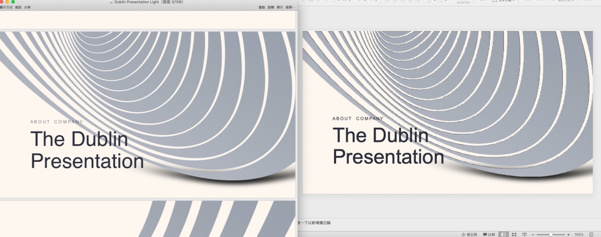Toggle the 備忘稿 notes button in status bar

click(469, 234)
